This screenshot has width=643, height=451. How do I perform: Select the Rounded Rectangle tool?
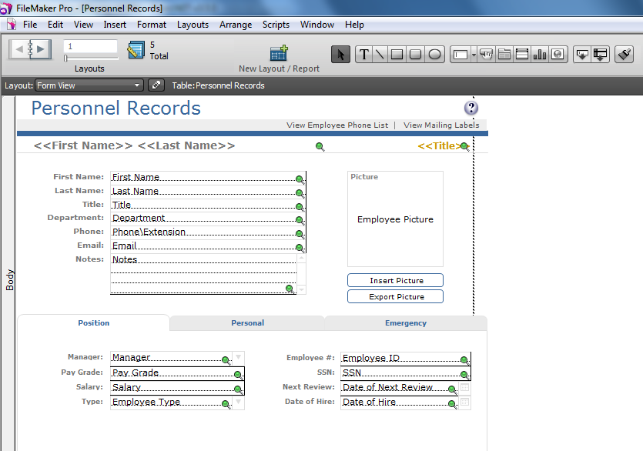coord(416,55)
